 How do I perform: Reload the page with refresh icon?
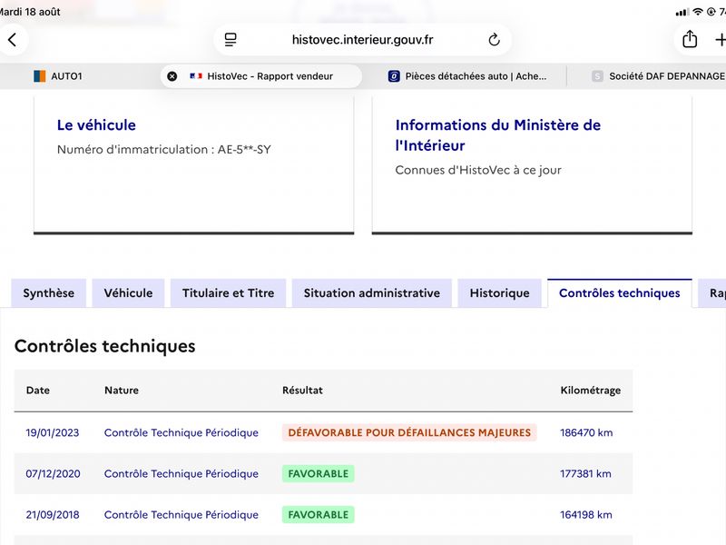[494, 40]
